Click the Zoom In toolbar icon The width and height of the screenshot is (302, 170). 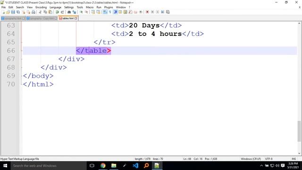coord(81,12)
